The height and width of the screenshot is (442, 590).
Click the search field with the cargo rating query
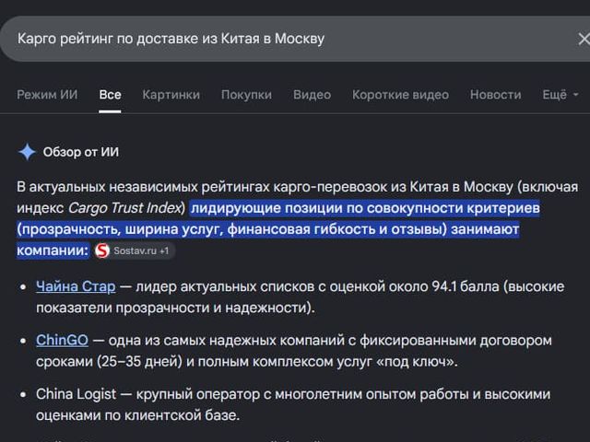pyautogui.click(x=295, y=39)
